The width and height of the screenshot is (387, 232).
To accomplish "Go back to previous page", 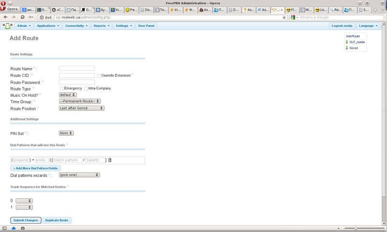I will point(5,17).
